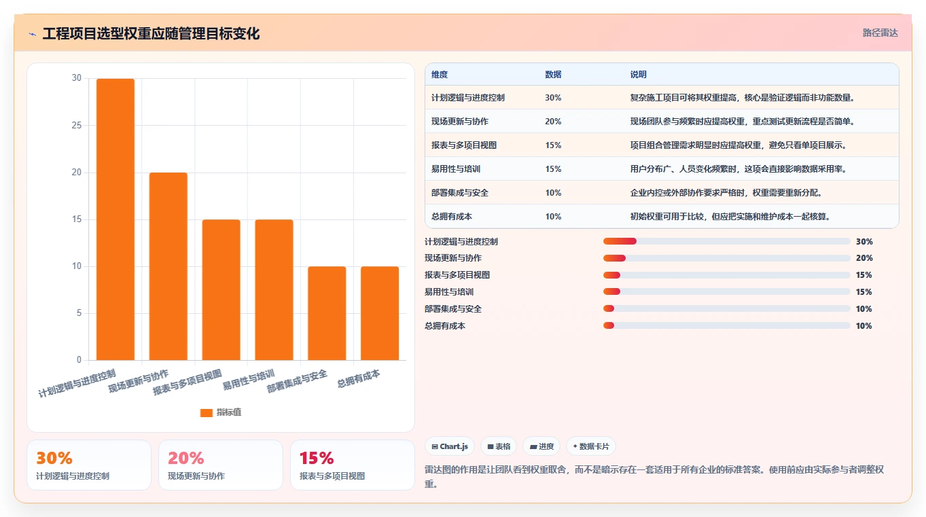
Task: Click the lightning icon beside the page title
Action: point(32,34)
